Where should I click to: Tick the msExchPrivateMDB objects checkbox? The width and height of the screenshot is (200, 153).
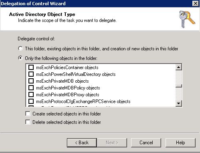31,81
